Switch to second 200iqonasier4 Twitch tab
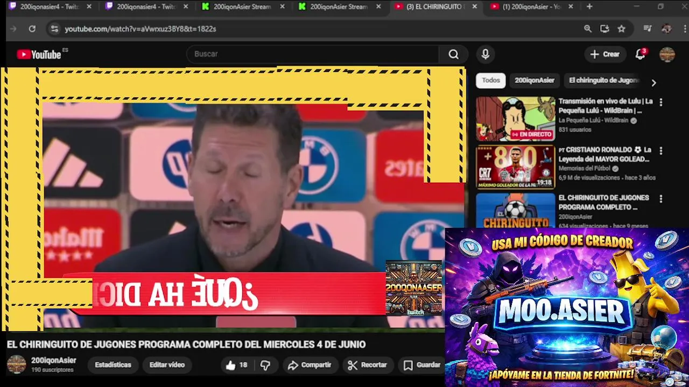This screenshot has height=387, width=689. pos(145,6)
